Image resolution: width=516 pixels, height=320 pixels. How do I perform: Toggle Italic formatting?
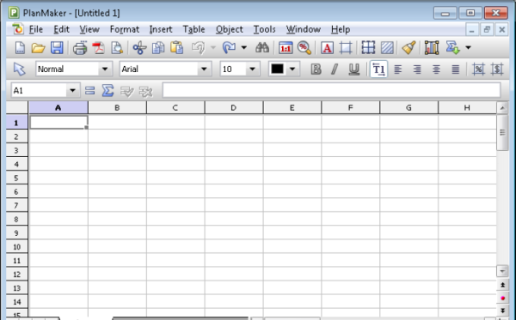(335, 69)
